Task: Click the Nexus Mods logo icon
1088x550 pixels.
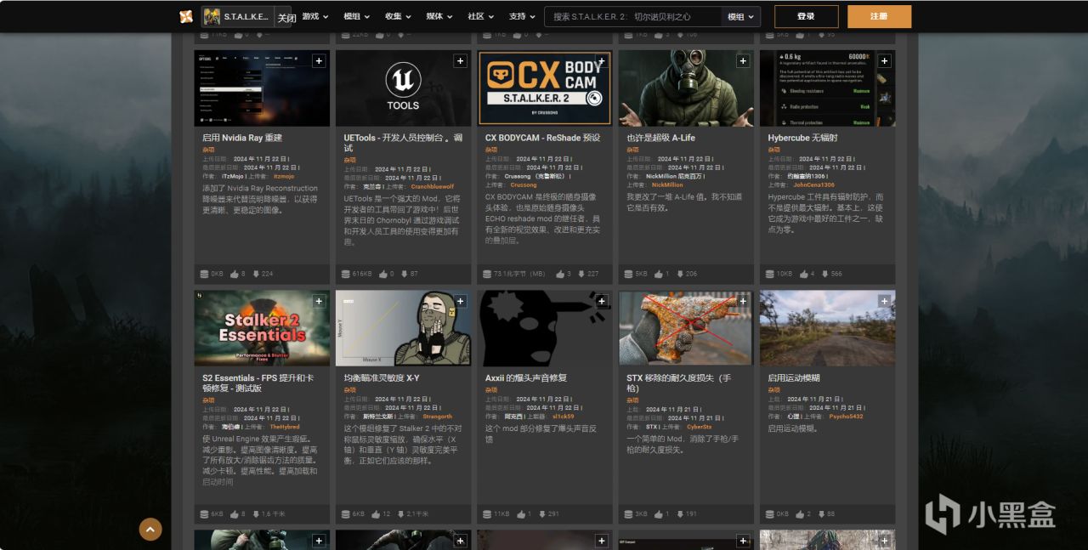Action: (186, 16)
